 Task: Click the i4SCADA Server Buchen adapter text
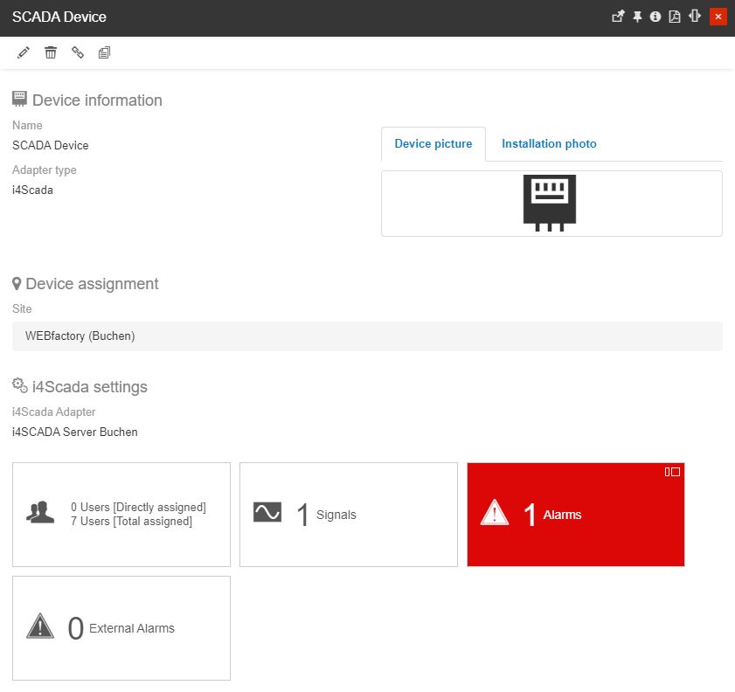click(75, 432)
